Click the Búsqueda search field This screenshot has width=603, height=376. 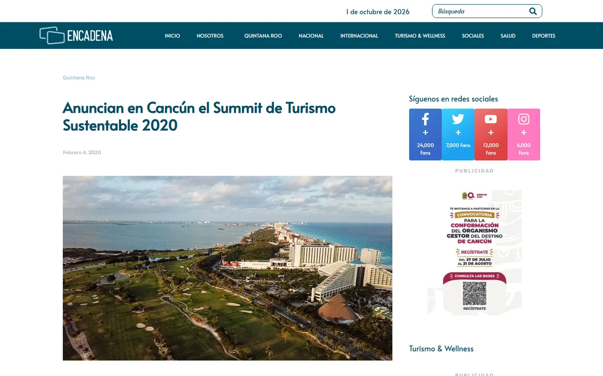487,11
